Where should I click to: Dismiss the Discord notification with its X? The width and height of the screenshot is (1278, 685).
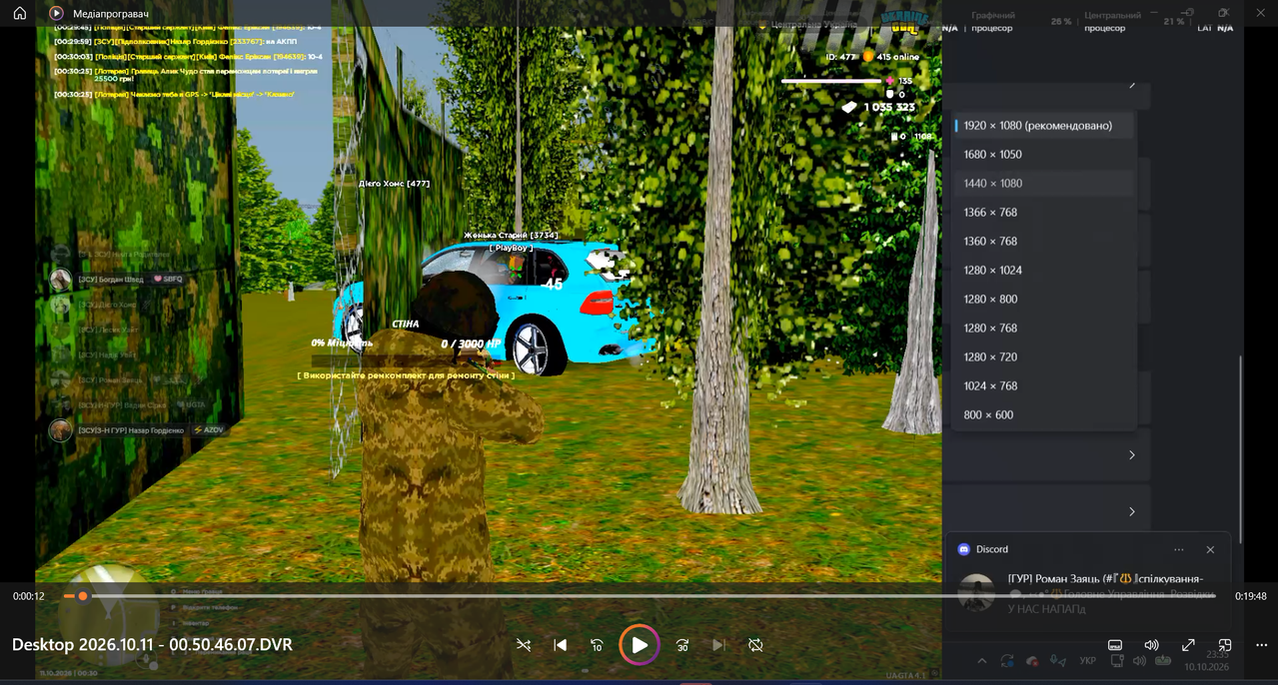[1210, 550]
